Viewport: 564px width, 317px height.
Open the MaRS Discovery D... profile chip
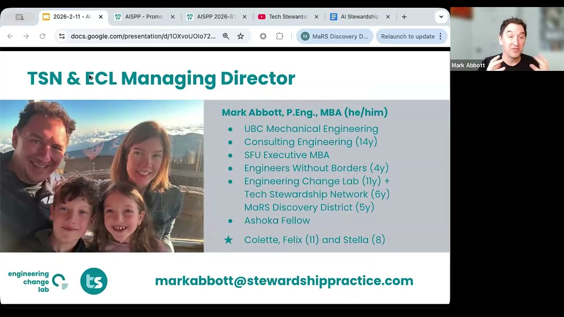coord(335,37)
